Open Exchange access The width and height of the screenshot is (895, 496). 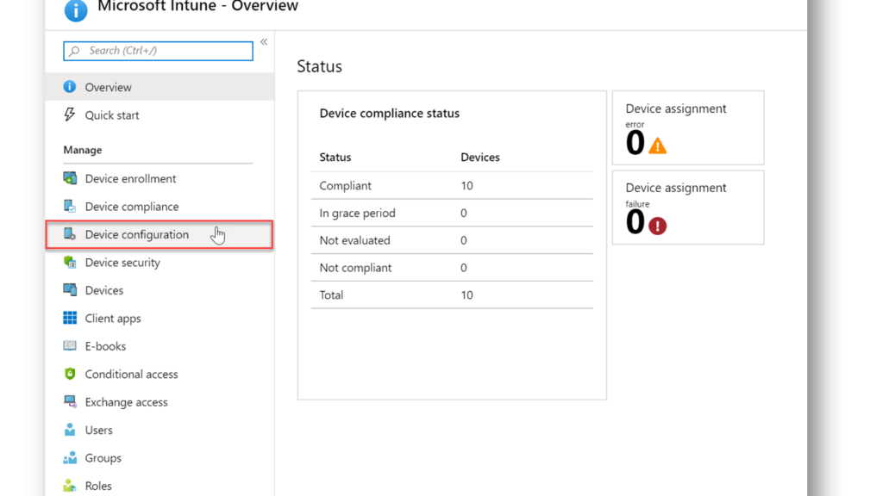[160, 402]
